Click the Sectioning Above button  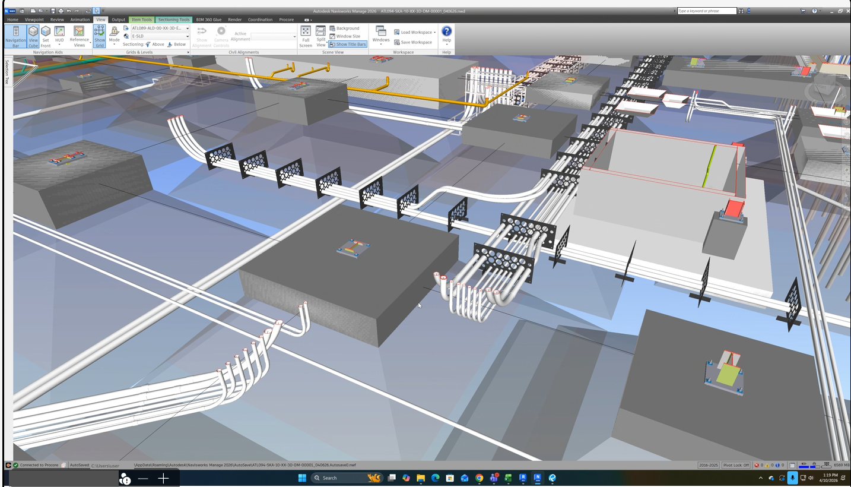[155, 45]
